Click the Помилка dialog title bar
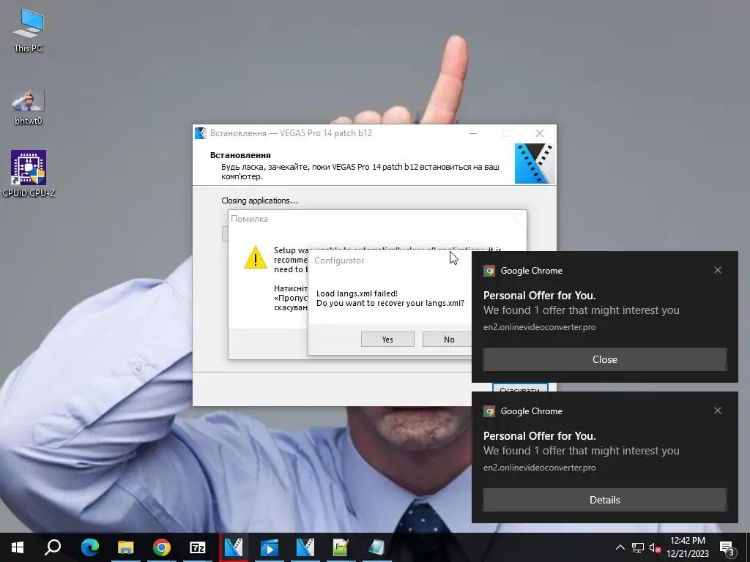 377,219
